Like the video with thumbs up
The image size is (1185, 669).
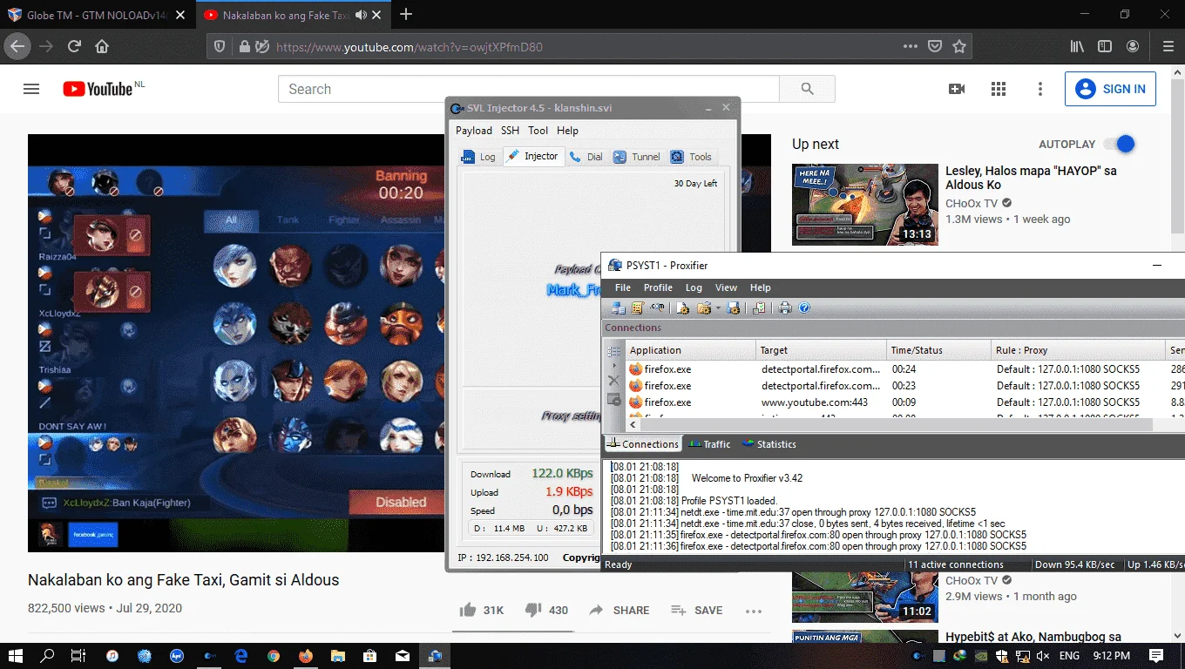pyautogui.click(x=468, y=610)
